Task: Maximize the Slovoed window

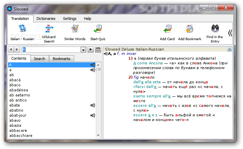Action: point(213,7)
